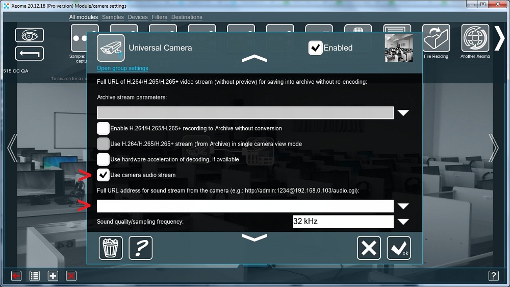
Task: Toggle the Enabled checkbox
Action: click(x=315, y=48)
